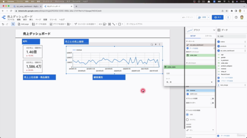The height and width of the screenshot is (138, 247).
Task: Click the 共有 share button
Action: tap(202, 17)
